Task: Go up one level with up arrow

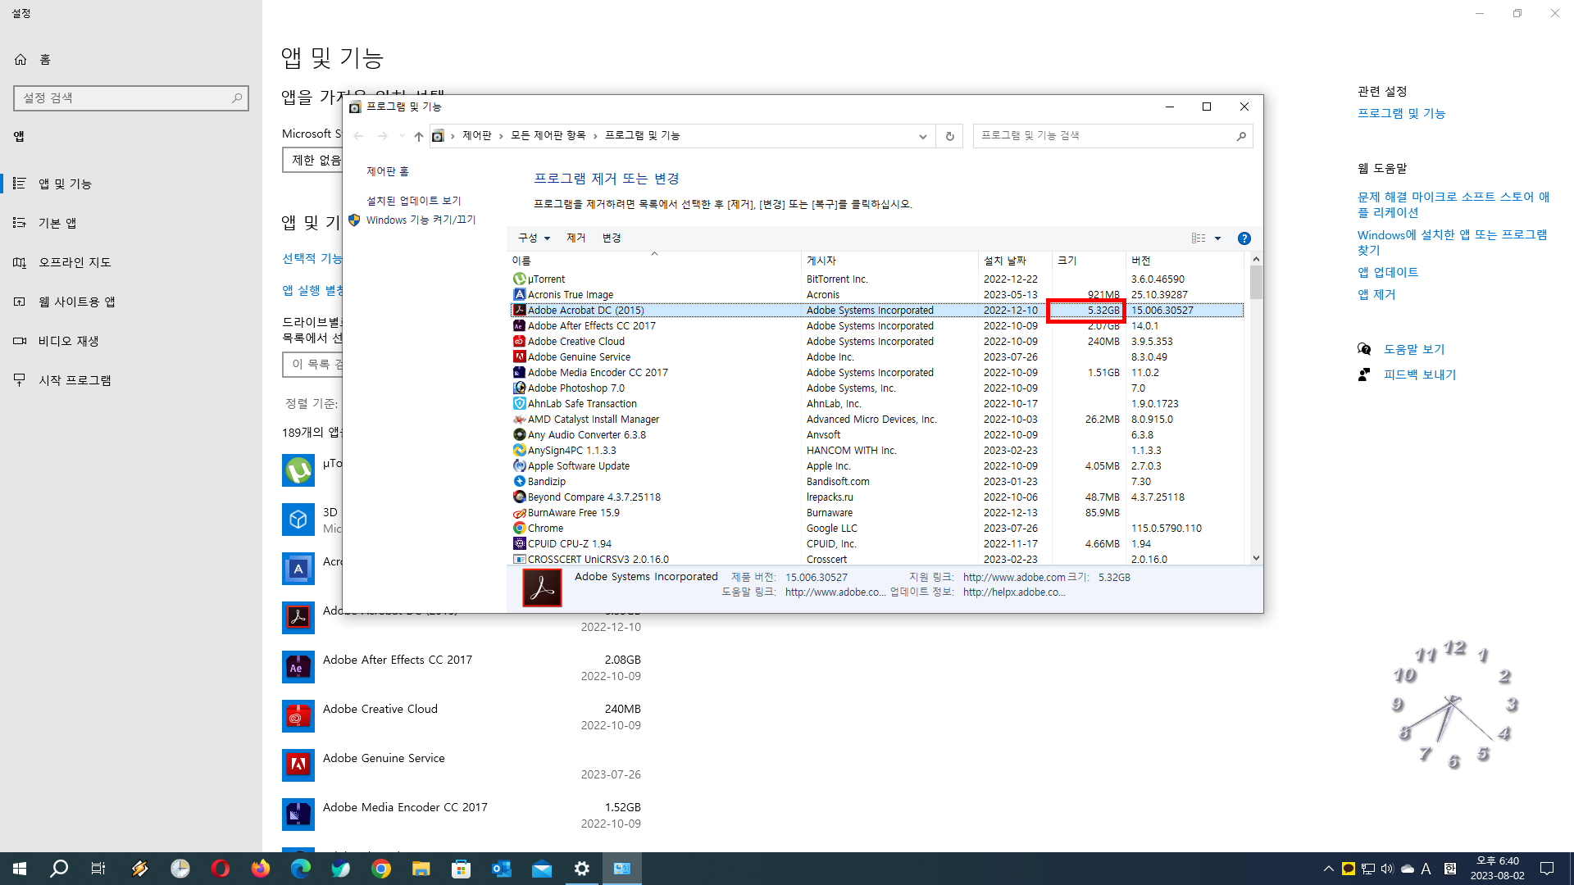Action: coord(419,136)
